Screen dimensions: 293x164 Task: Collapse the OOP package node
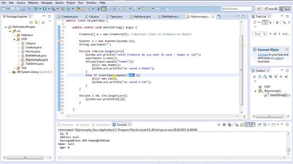[x=14, y=39]
